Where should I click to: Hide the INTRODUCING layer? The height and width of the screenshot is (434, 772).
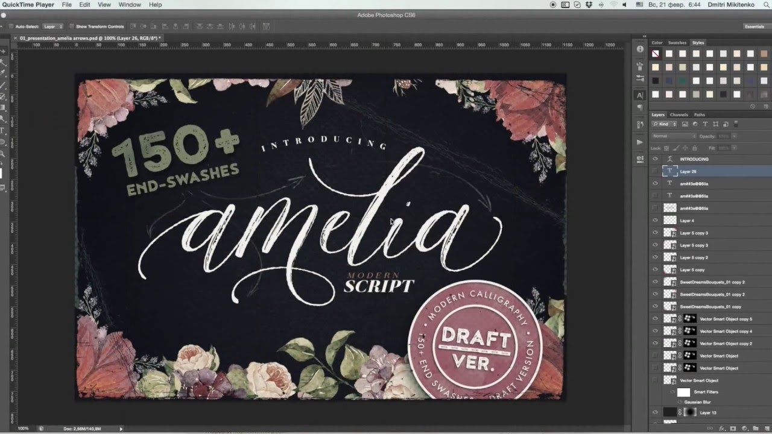[655, 159]
